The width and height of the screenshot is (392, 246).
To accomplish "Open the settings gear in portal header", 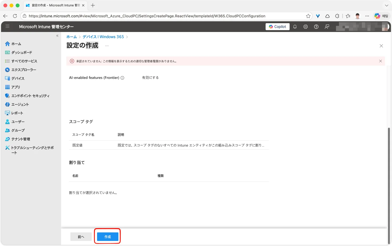I will [306, 27].
